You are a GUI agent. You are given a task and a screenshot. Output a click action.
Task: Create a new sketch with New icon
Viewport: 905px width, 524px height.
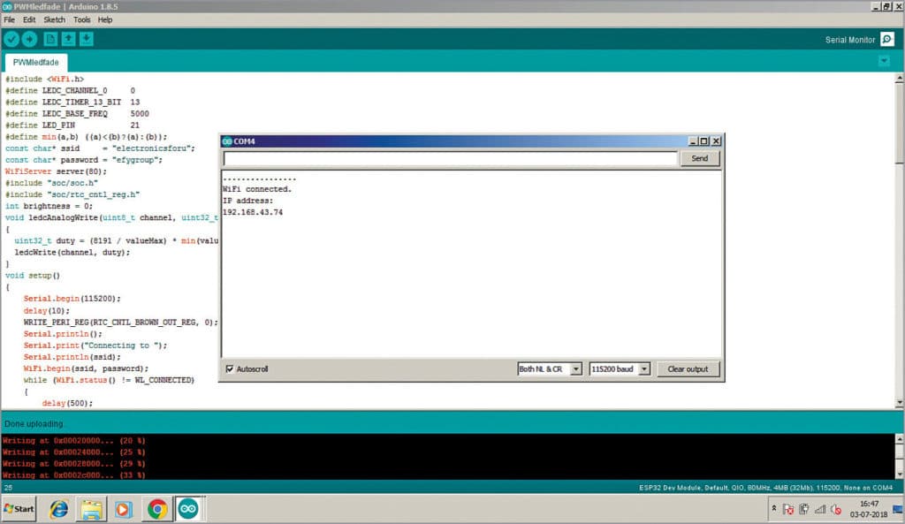click(x=50, y=39)
